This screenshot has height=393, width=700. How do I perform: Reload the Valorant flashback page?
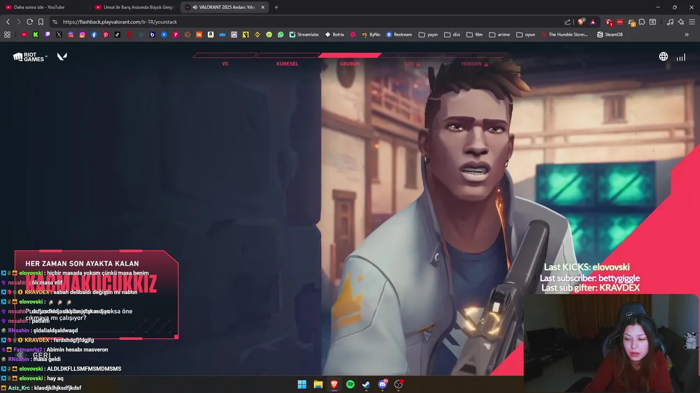pyautogui.click(x=30, y=22)
